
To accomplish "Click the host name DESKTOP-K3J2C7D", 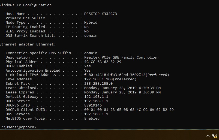I will [100, 14].
